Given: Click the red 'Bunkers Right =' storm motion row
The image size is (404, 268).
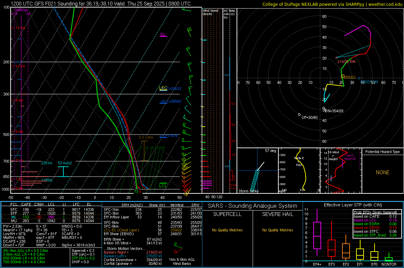Looking at the screenshot, I should pos(133,252).
